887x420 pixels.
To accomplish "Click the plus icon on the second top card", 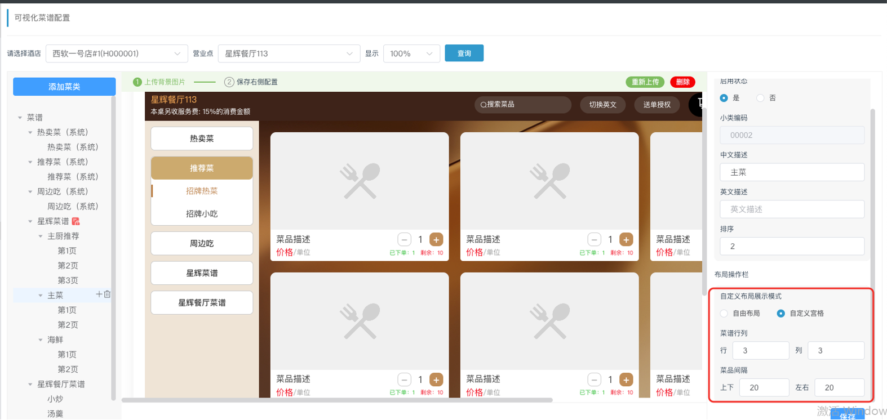I will [626, 239].
